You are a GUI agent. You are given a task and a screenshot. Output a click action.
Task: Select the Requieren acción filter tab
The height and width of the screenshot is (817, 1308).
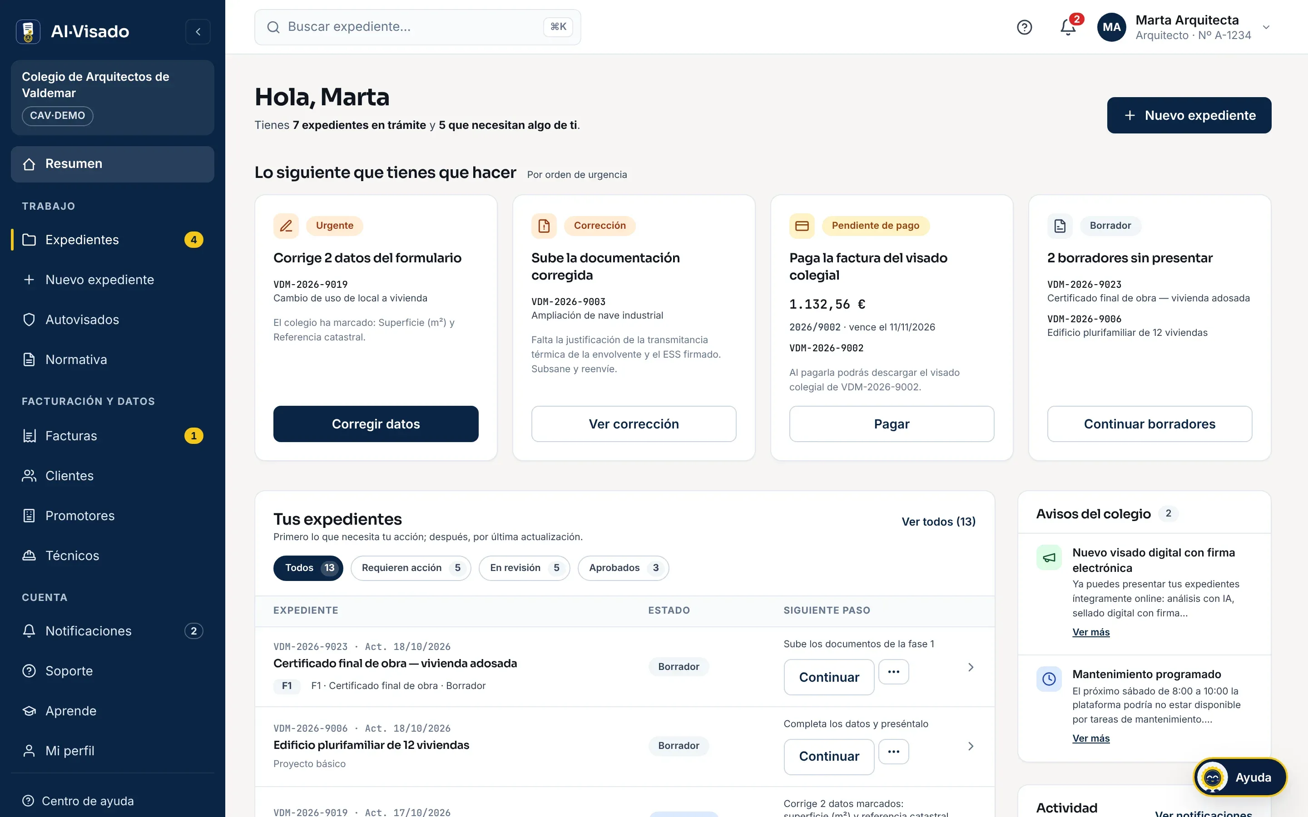(411, 568)
